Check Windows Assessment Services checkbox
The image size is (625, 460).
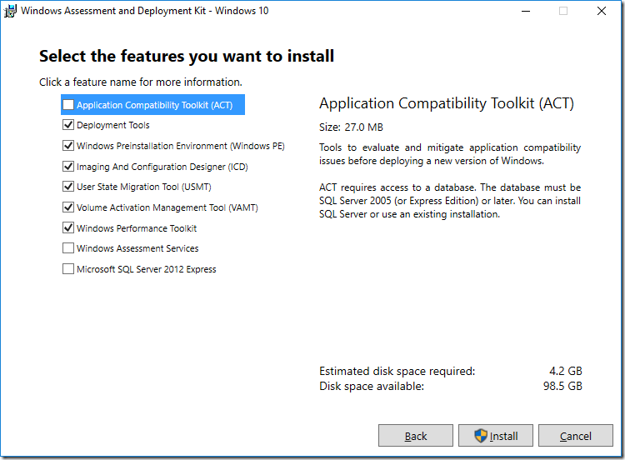(68, 248)
